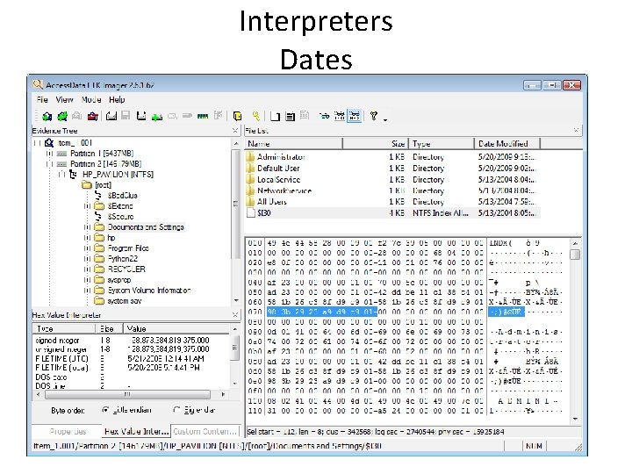Expand the Program Files folder node
This screenshot has height=474, width=632.
(x=87, y=248)
